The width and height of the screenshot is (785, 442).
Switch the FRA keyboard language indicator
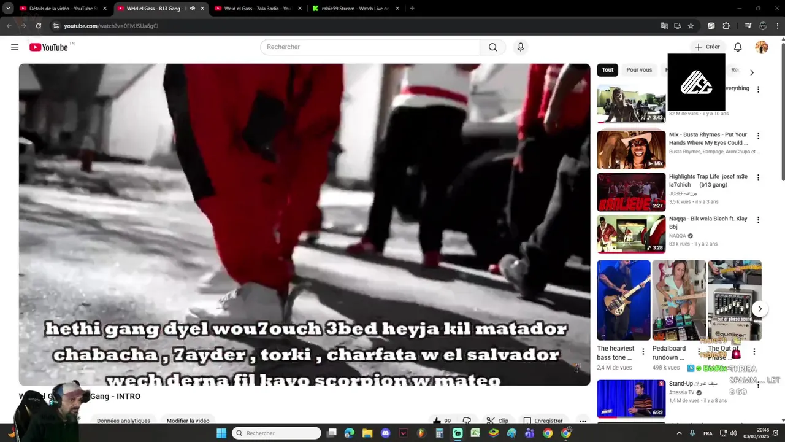point(708,433)
